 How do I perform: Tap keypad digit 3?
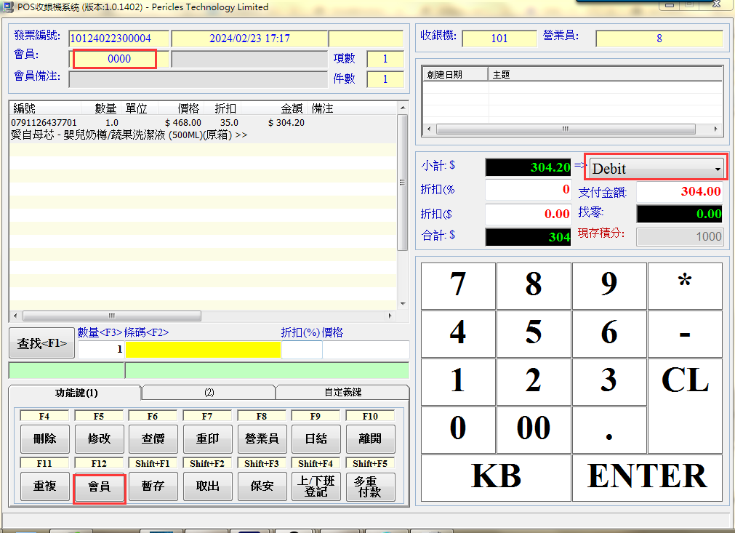tap(609, 382)
